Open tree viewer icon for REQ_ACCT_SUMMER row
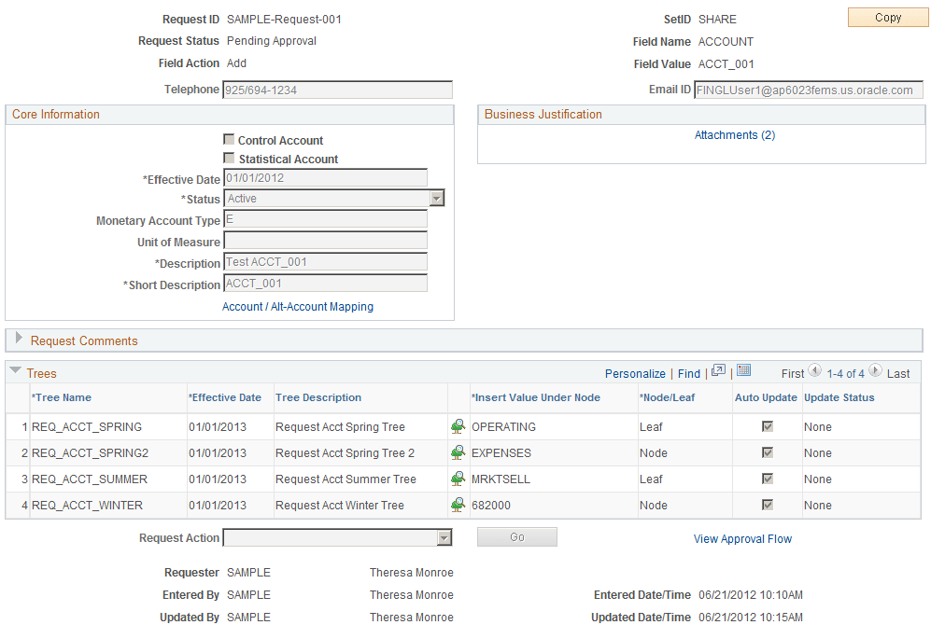 point(457,479)
